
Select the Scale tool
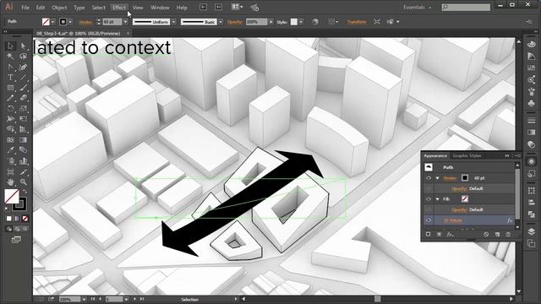23,109
